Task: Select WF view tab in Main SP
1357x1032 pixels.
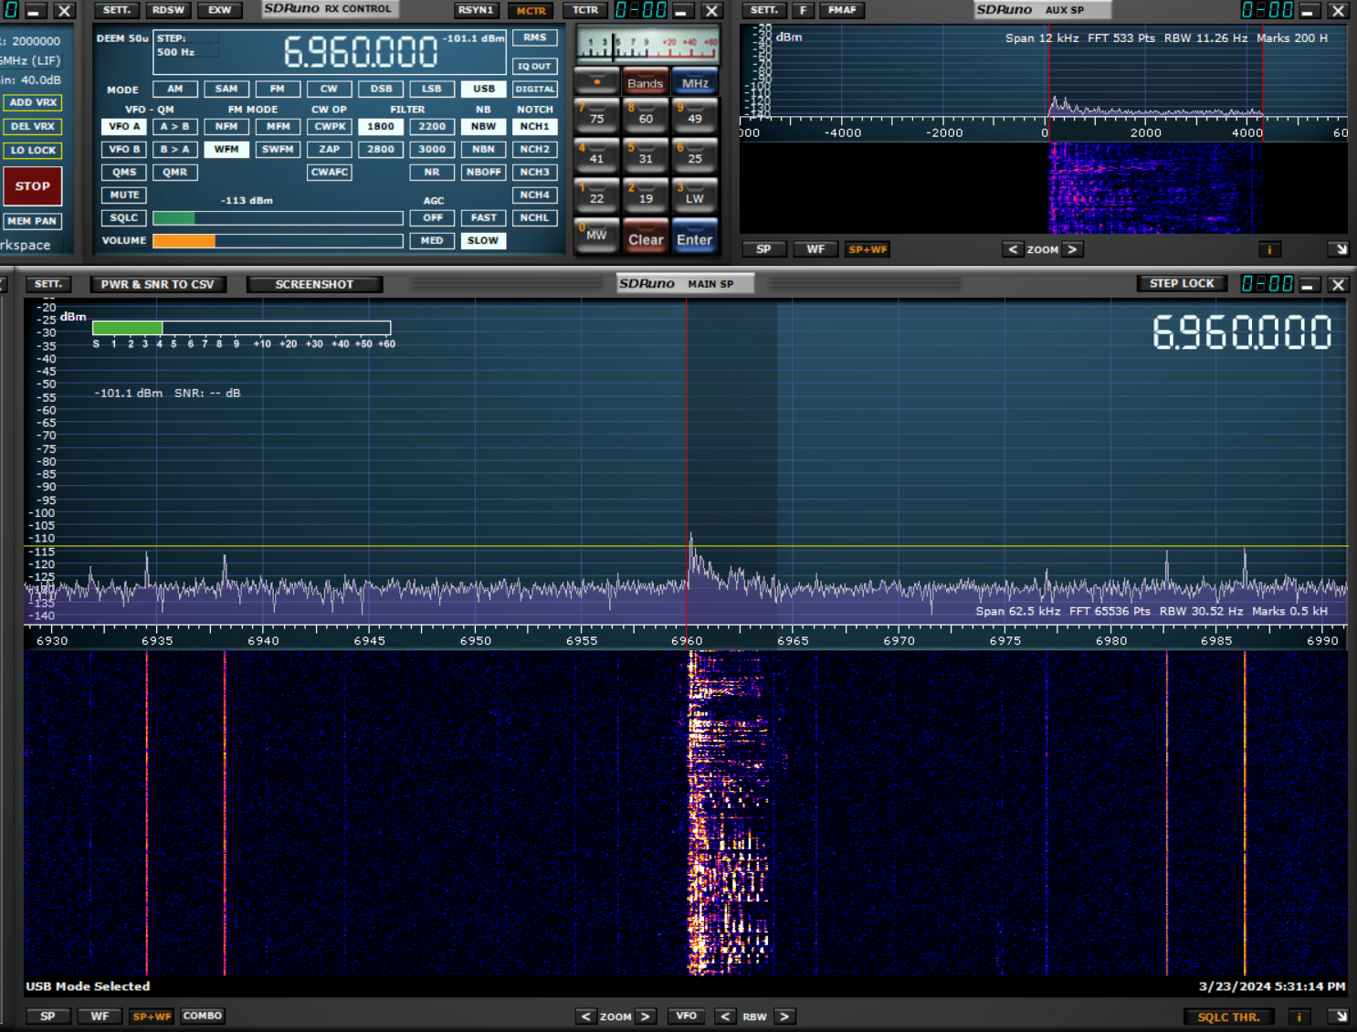Action: pos(100,1016)
